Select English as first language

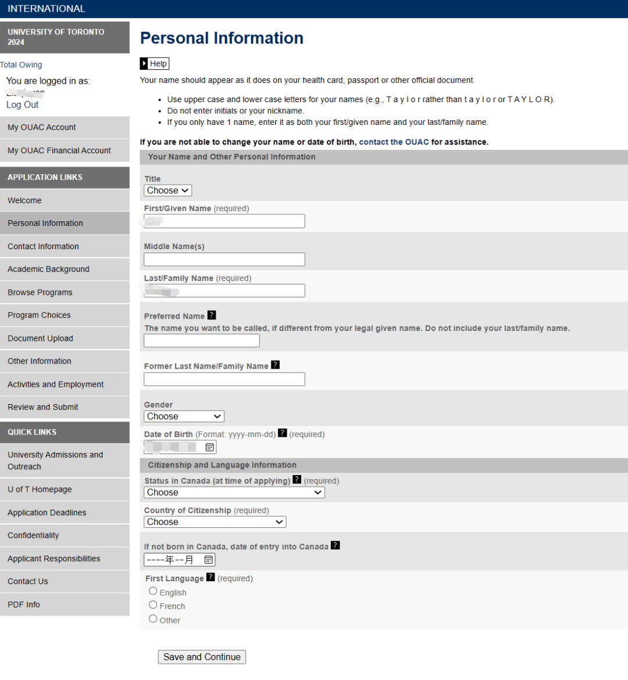coord(153,591)
